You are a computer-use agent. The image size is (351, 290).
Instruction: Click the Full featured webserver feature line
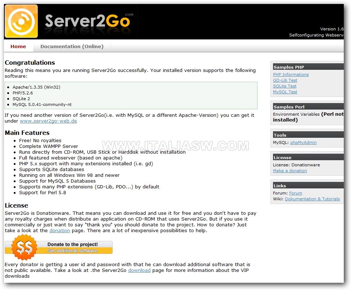pos(70,158)
